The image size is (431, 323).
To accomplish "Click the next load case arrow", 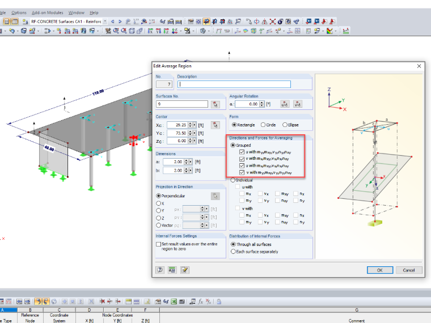I will tap(120, 22).
